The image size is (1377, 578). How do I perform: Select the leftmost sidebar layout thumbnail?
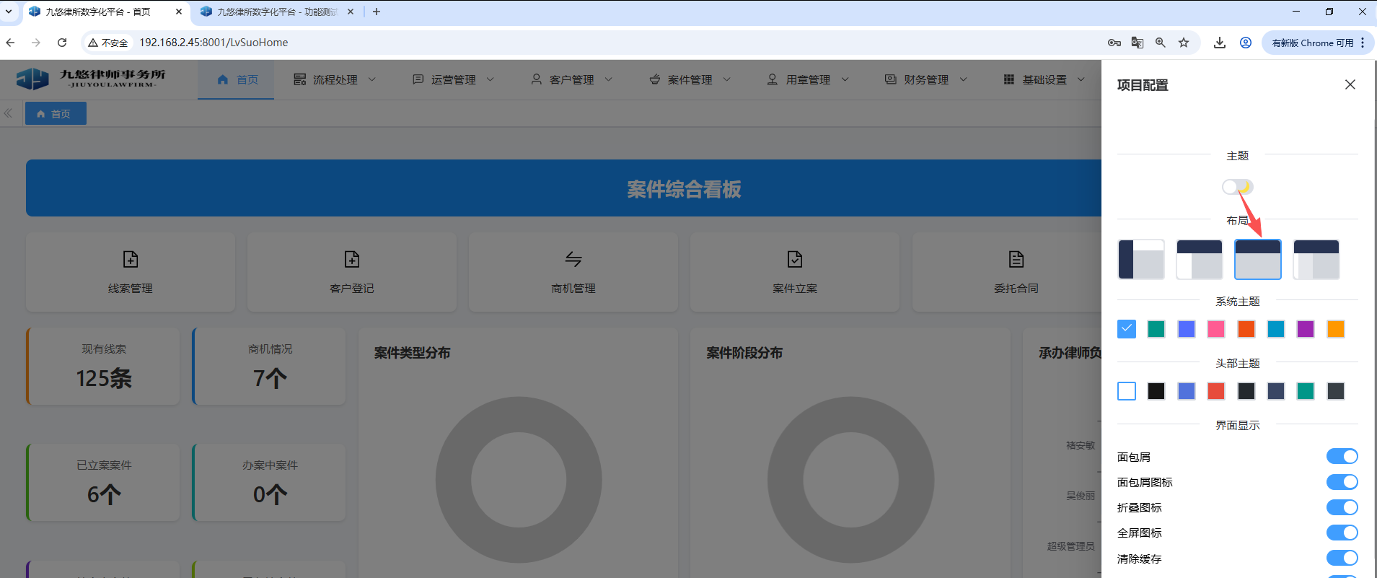(x=1140, y=260)
